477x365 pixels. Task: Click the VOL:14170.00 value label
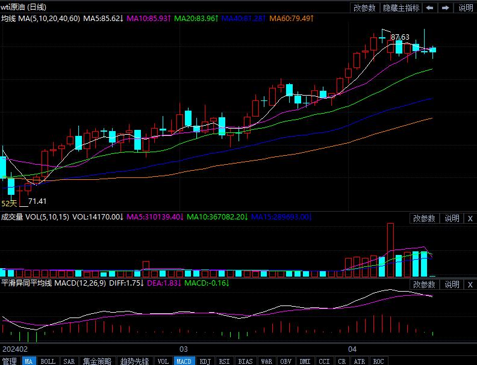(x=98, y=217)
